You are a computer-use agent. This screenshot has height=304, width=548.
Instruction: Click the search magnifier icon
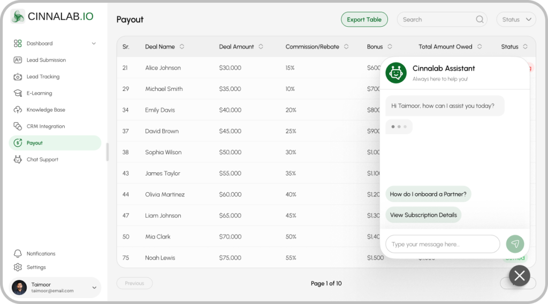pos(479,20)
